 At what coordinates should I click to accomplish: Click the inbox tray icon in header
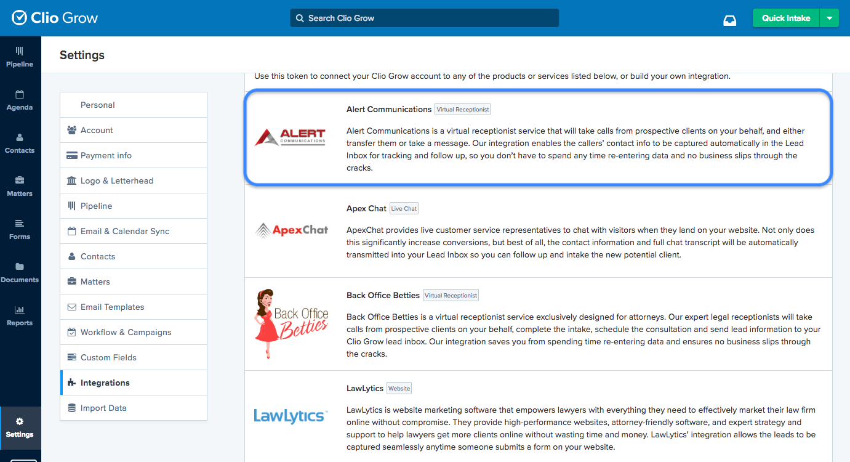pos(729,19)
